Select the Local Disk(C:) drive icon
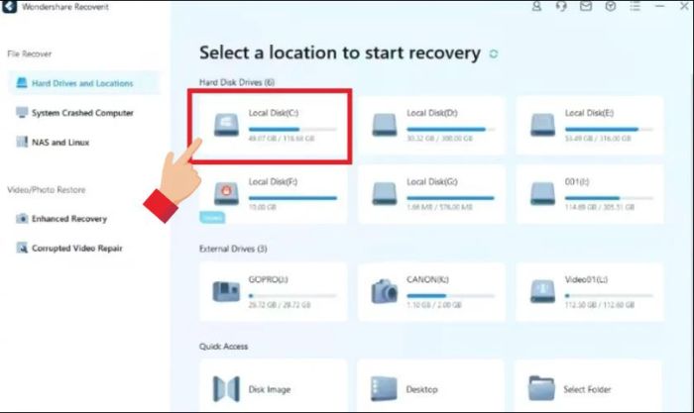Screen dimensions: 694x413 [x=226, y=125]
